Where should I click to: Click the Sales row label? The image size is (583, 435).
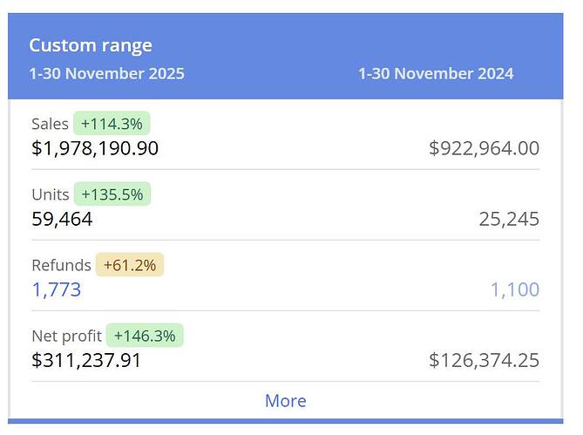(x=50, y=124)
